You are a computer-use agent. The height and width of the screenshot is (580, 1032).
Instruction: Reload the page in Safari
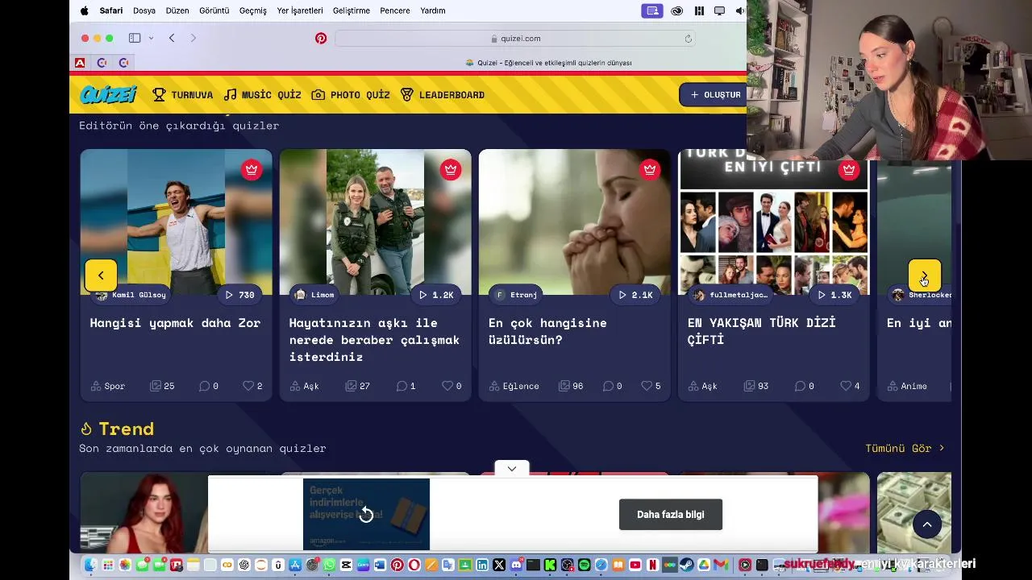pyautogui.click(x=688, y=38)
